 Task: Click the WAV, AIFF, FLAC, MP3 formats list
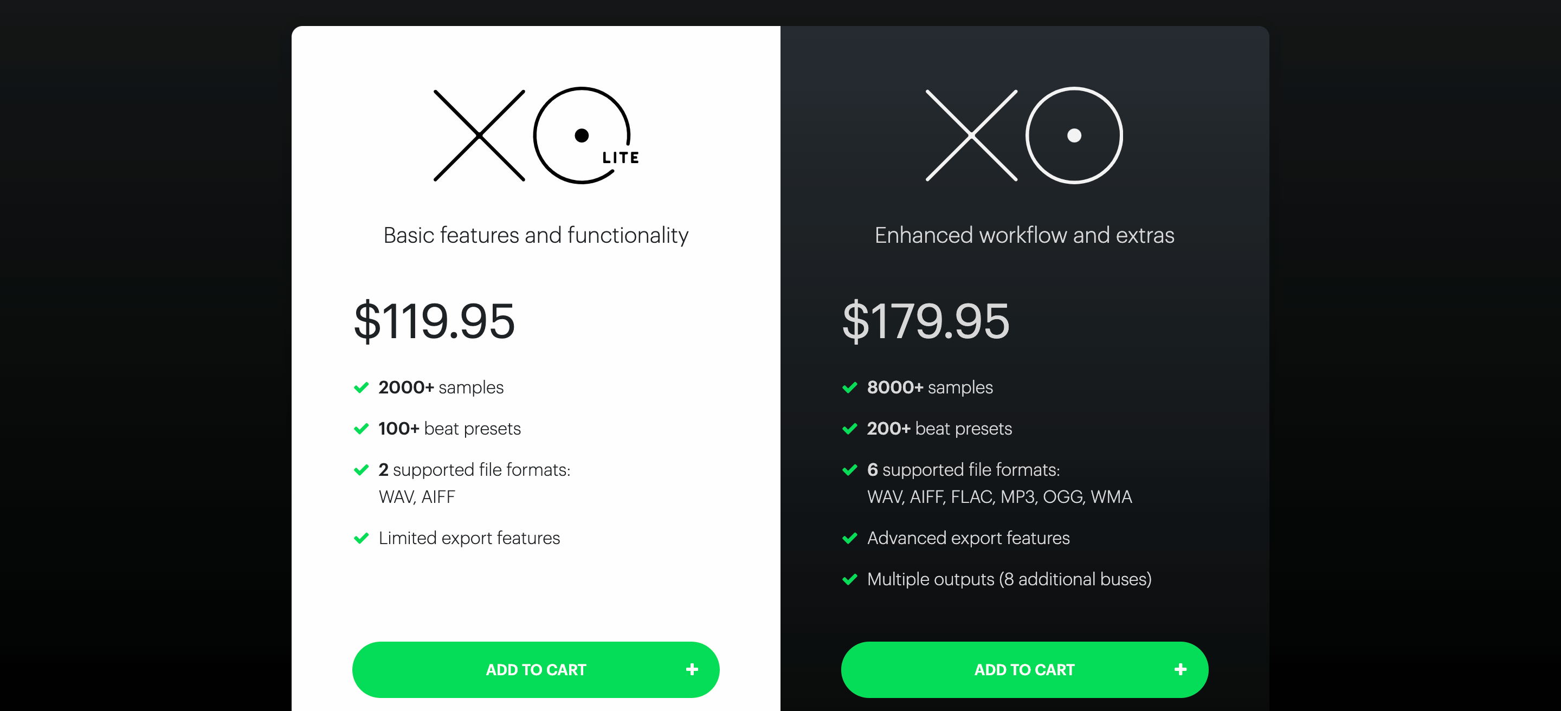[x=999, y=496]
